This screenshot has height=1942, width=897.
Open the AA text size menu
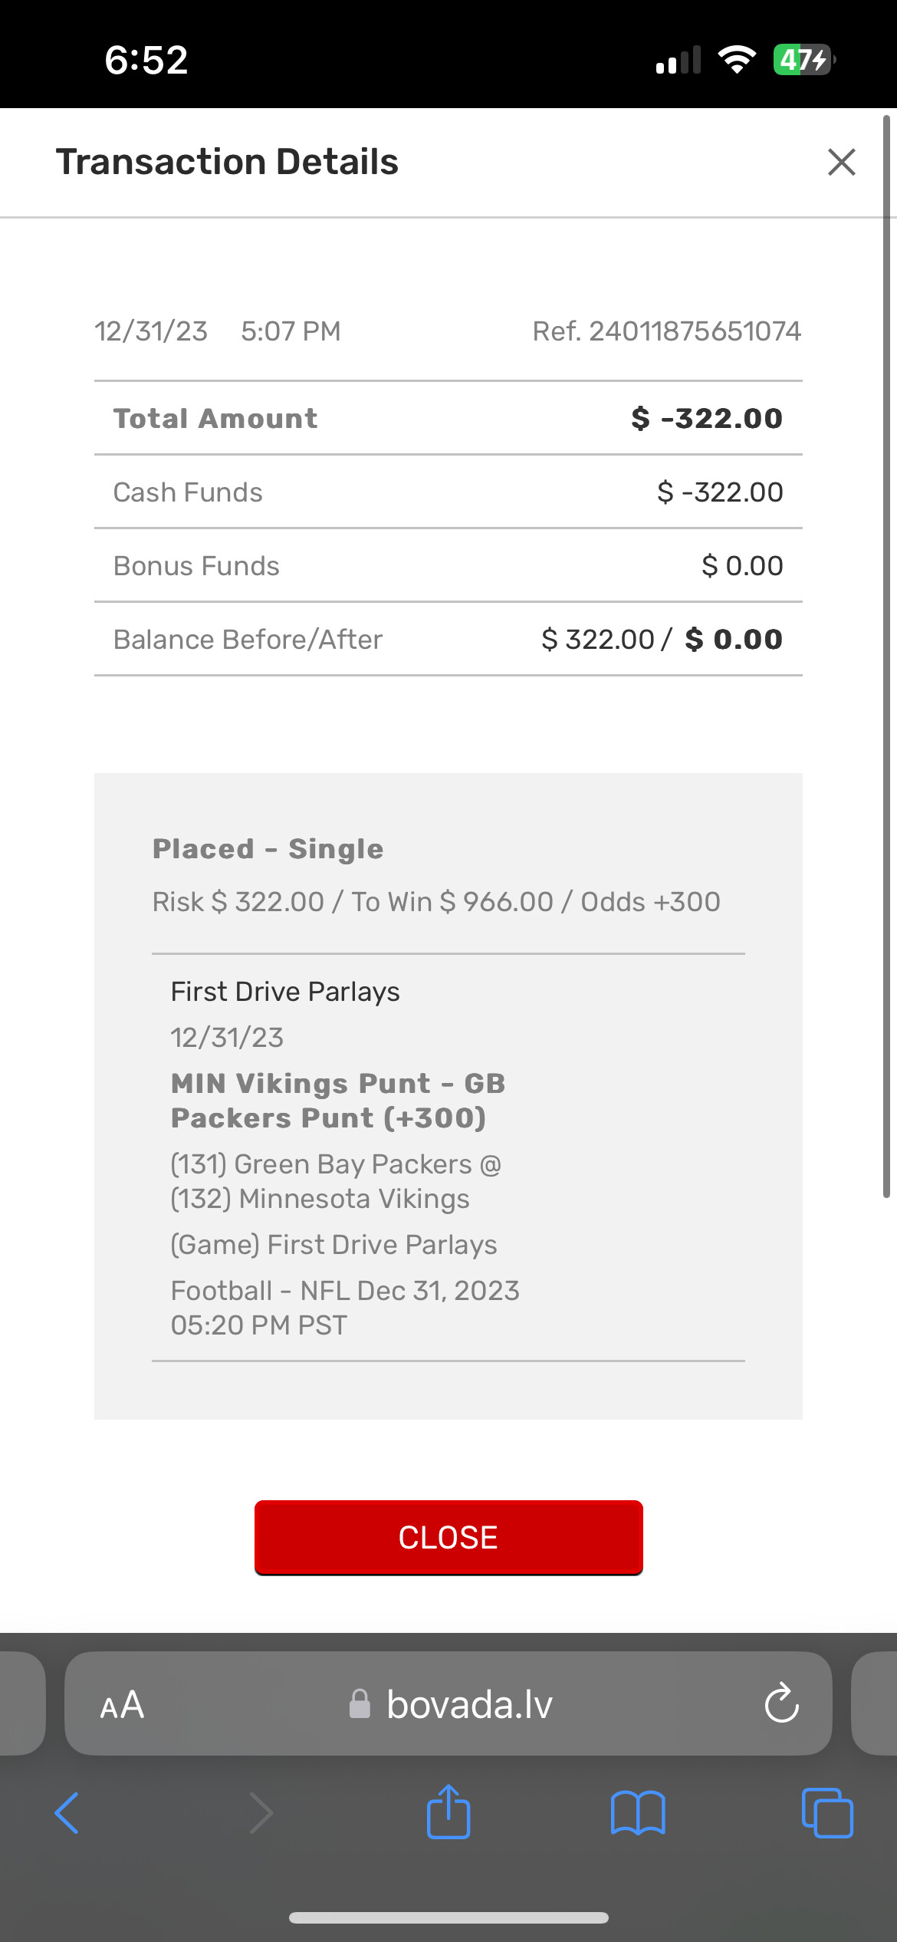(x=122, y=1705)
